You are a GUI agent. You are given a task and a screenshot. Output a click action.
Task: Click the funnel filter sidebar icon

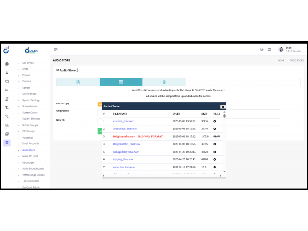tap(7, 107)
